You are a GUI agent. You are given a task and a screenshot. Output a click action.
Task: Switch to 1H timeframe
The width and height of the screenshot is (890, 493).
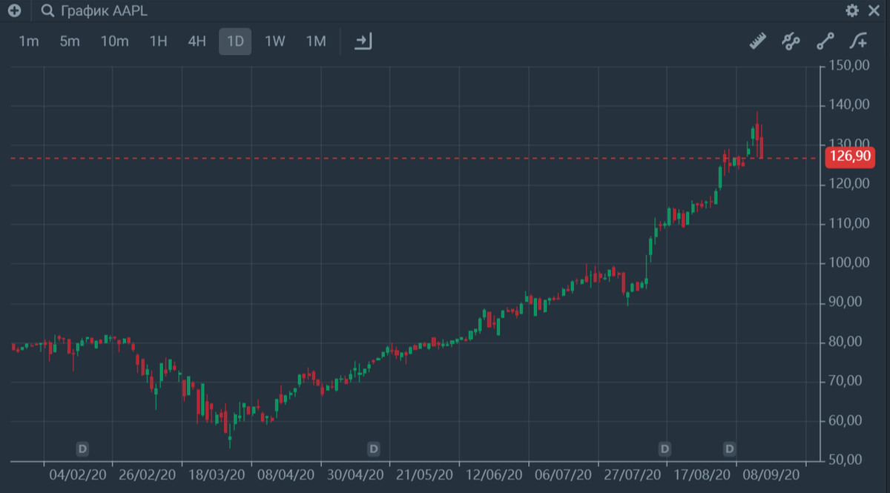(x=158, y=42)
